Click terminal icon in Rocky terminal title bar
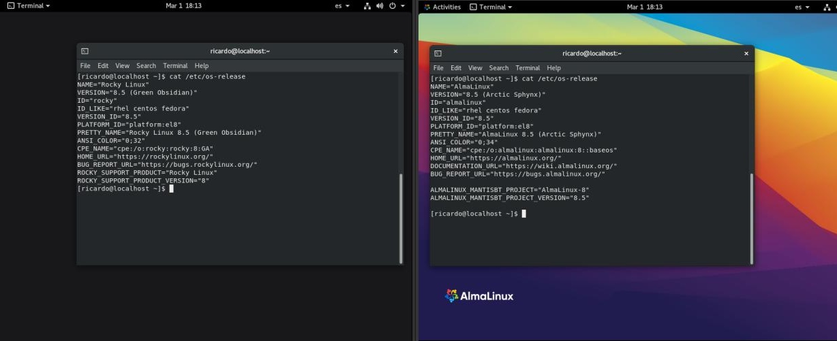 85,51
